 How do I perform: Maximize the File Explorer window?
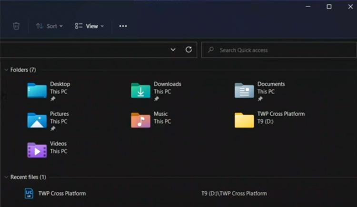coord(329,7)
